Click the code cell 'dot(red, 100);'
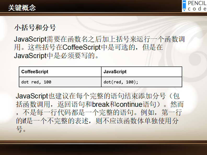The width and height of the screenshot is (207, 155). point(141,82)
